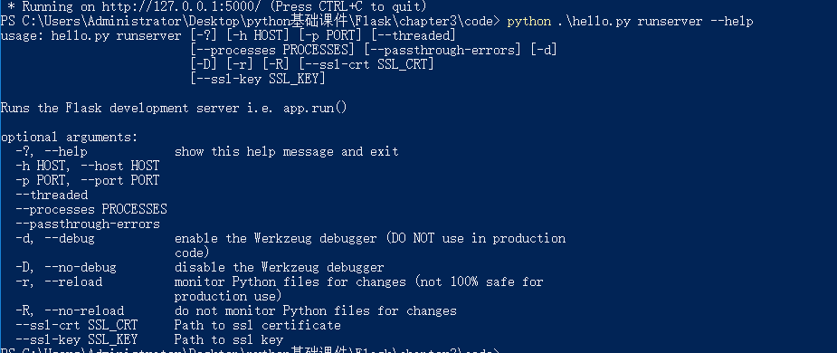The height and width of the screenshot is (353, 837).
Task: Click the yellow python command word
Action: coord(529,22)
